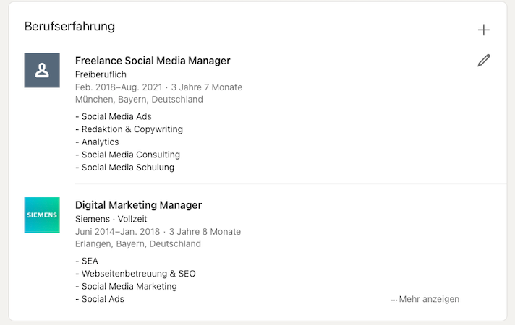515x325 pixels.
Task: Open the Digital Marketing Manager title
Action: click(x=138, y=205)
